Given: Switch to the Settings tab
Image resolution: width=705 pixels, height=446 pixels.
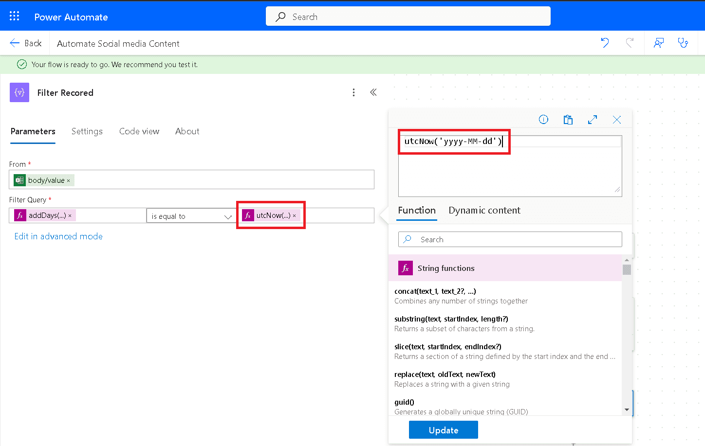Looking at the screenshot, I should tap(87, 131).
